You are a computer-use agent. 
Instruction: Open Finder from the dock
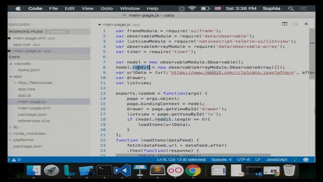(x=34, y=170)
